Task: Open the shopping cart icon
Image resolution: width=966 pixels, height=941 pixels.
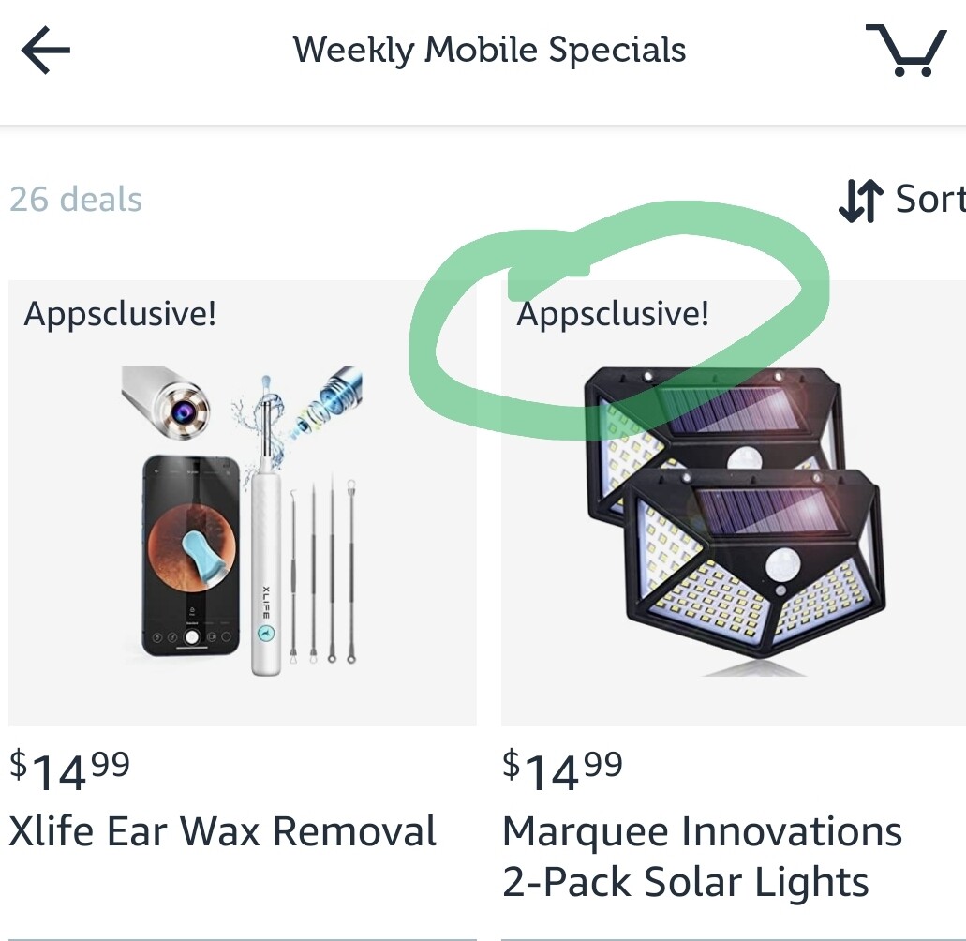Action: point(906,50)
